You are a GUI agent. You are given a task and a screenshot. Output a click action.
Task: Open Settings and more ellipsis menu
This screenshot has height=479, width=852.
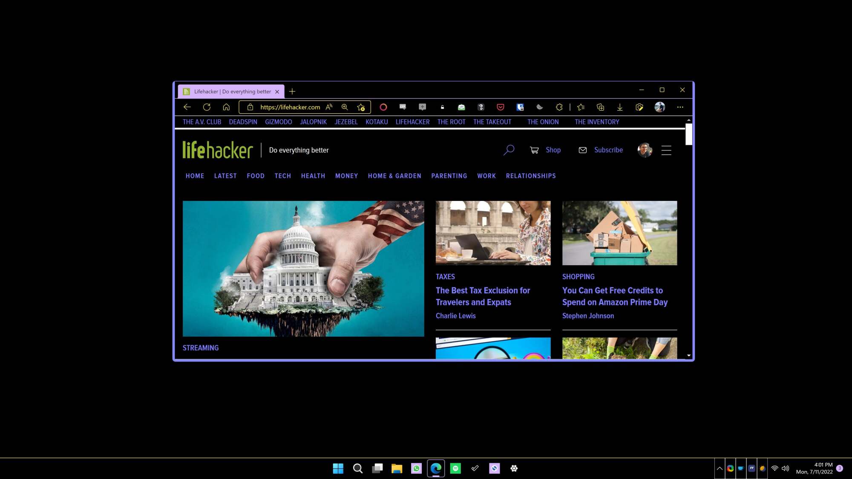pos(680,107)
